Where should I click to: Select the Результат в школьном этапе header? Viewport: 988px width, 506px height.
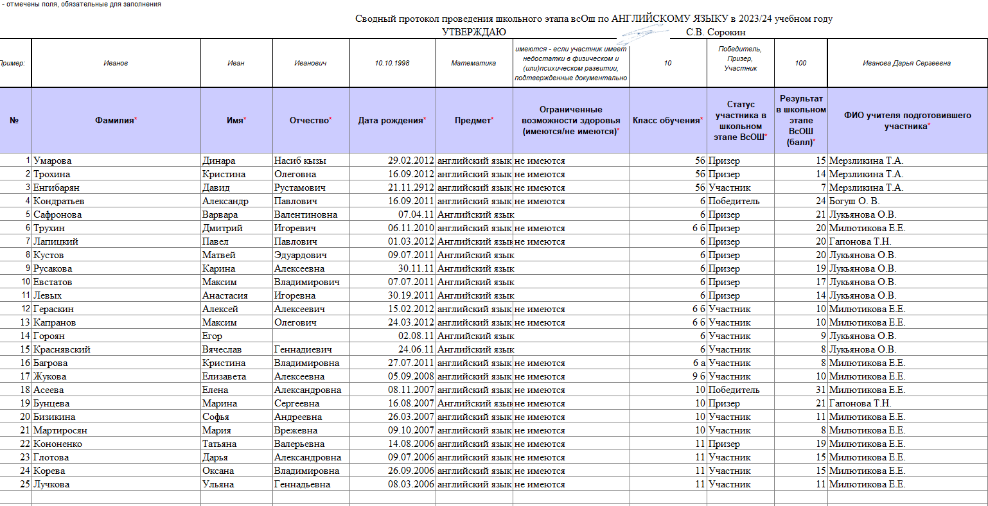801,121
